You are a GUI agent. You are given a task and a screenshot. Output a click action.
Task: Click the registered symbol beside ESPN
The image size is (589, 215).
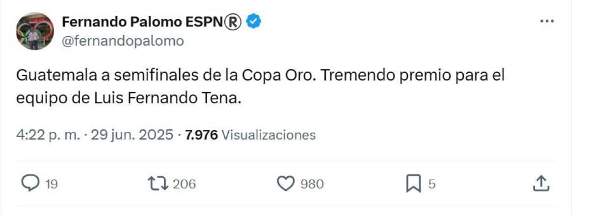pyautogui.click(x=233, y=22)
